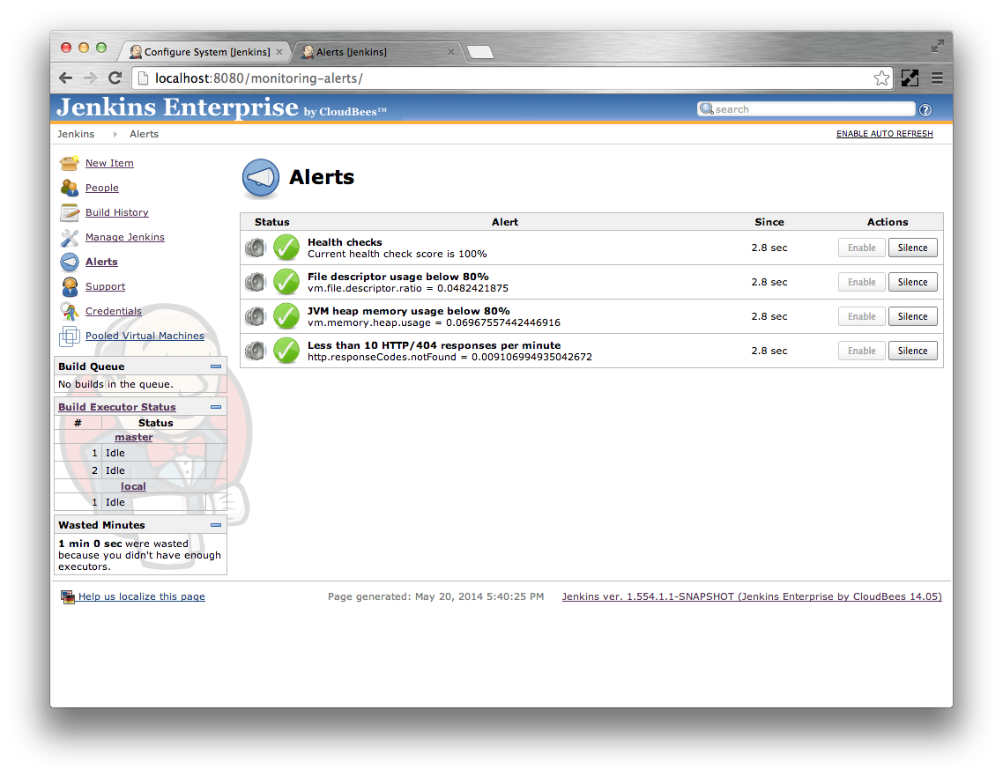Screen dimensions: 1003x777
Task: Click green checkmark for HTTP/404 responses
Action: [x=286, y=351]
